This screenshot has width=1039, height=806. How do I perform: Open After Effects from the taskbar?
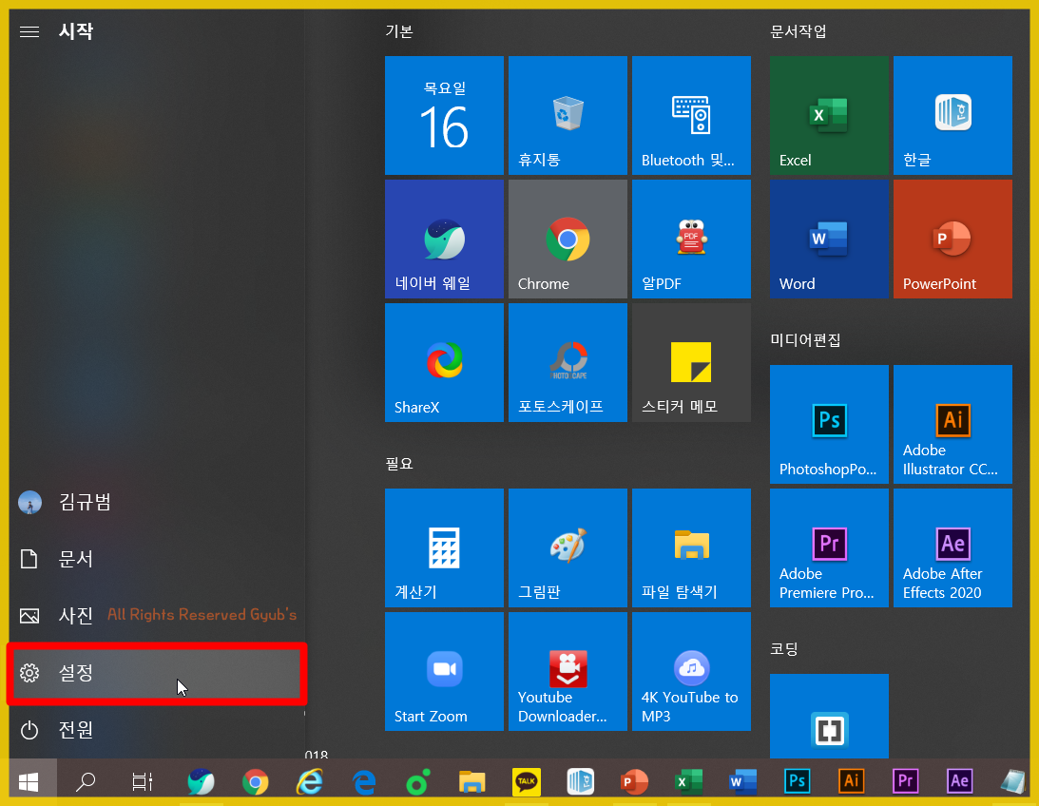coord(959,782)
